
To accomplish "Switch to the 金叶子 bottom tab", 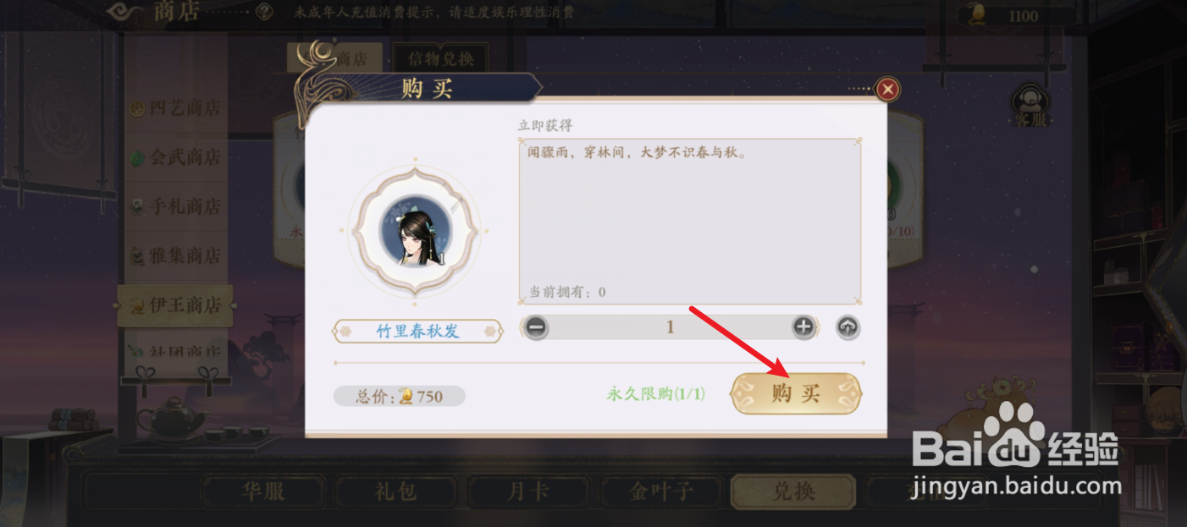I will [660, 491].
